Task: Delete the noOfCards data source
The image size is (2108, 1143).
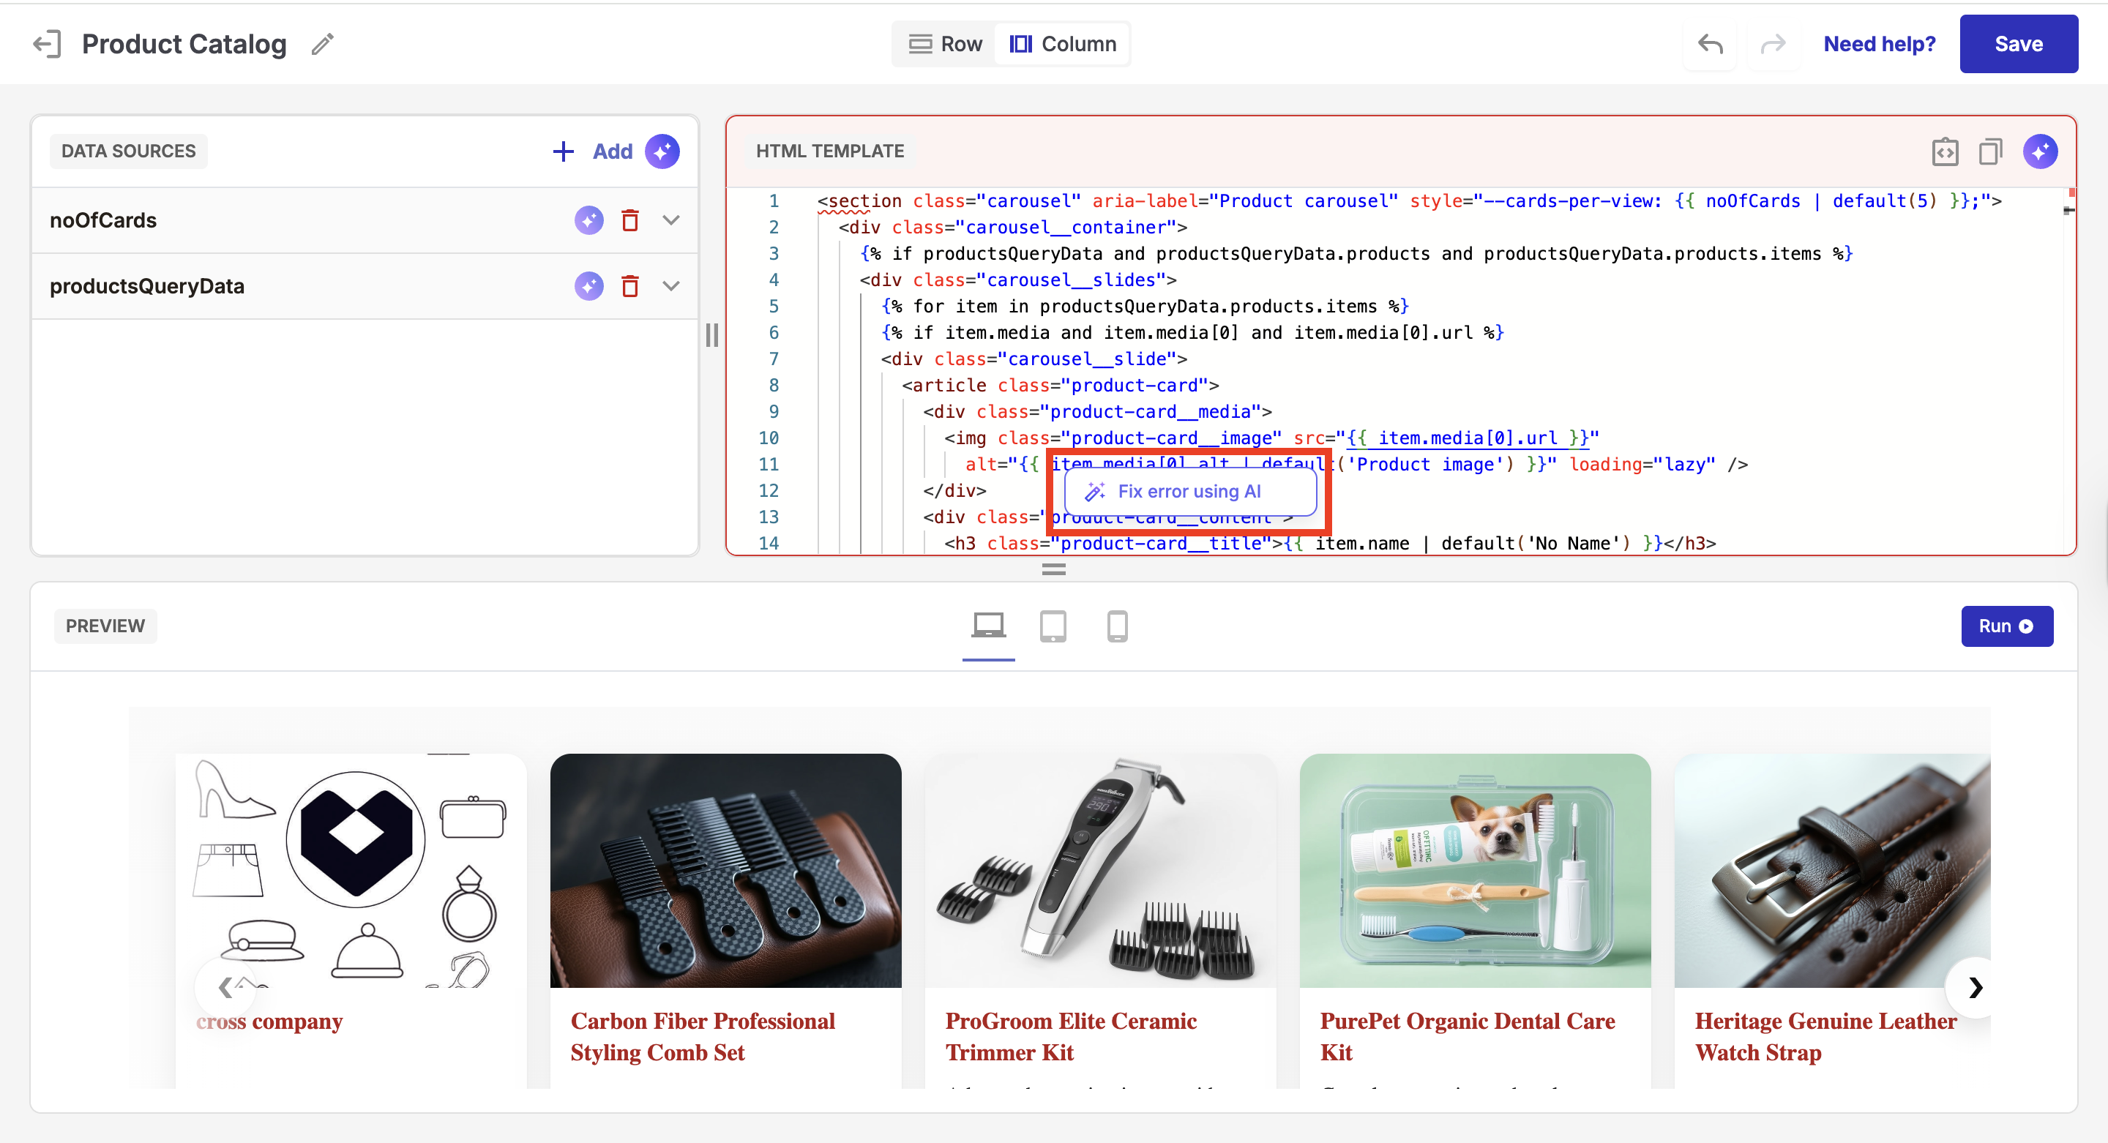Action: (629, 220)
